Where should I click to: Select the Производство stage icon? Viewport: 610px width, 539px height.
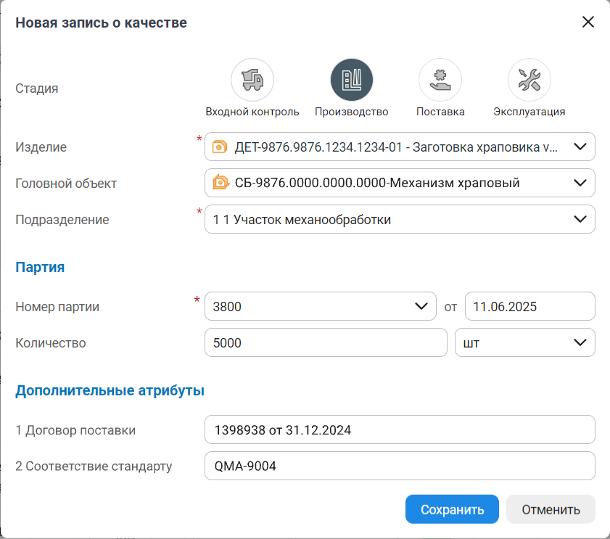pos(351,79)
